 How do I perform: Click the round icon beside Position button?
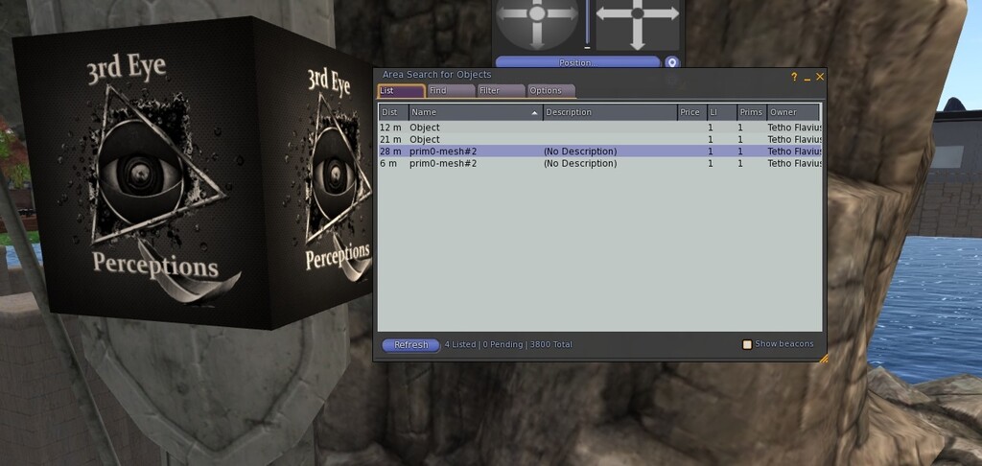672,62
